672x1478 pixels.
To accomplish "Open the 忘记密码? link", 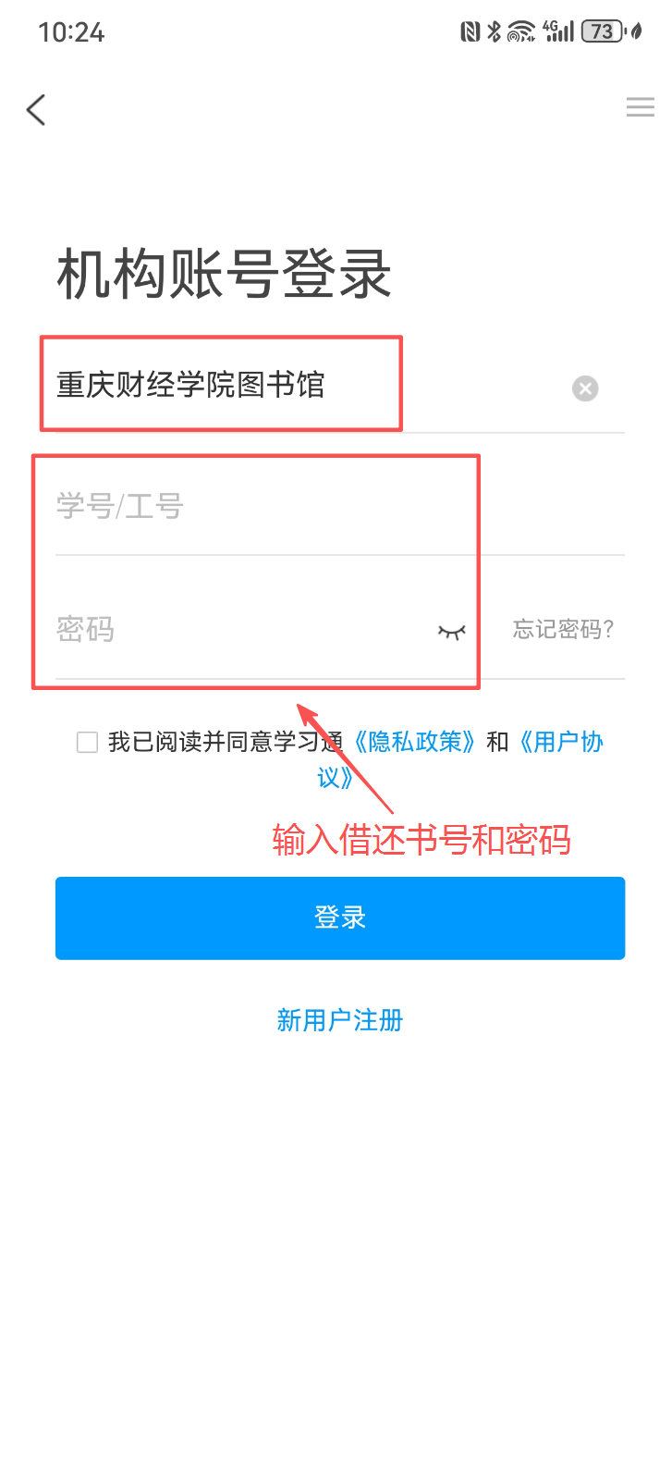I will tap(563, 630).
